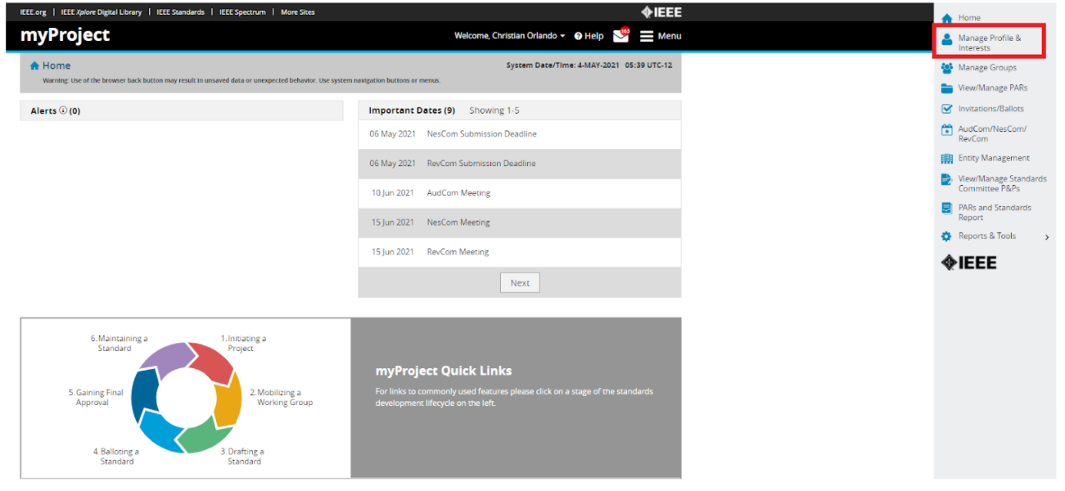Screen dimensions: 1065x491
Task: Click the Invitations/Ballots checkmark icon
Action: pyautogui.click(x=947, y=109)
